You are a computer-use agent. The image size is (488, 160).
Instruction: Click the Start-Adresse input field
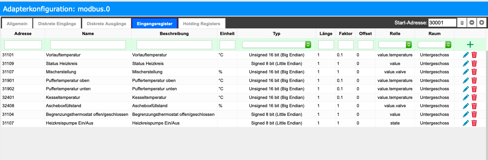pyautogui.click(x=442, y=23)
